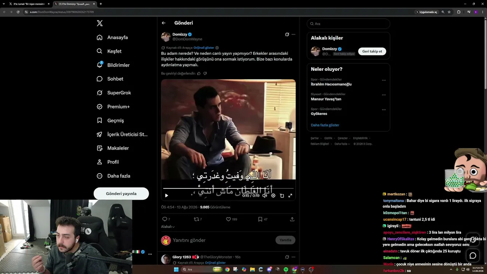Click the Grok icon on Domizzy's post
Image resolution: width=487 pixels, height=274 pixels.
pyautogui.click(x=287, y=34)
